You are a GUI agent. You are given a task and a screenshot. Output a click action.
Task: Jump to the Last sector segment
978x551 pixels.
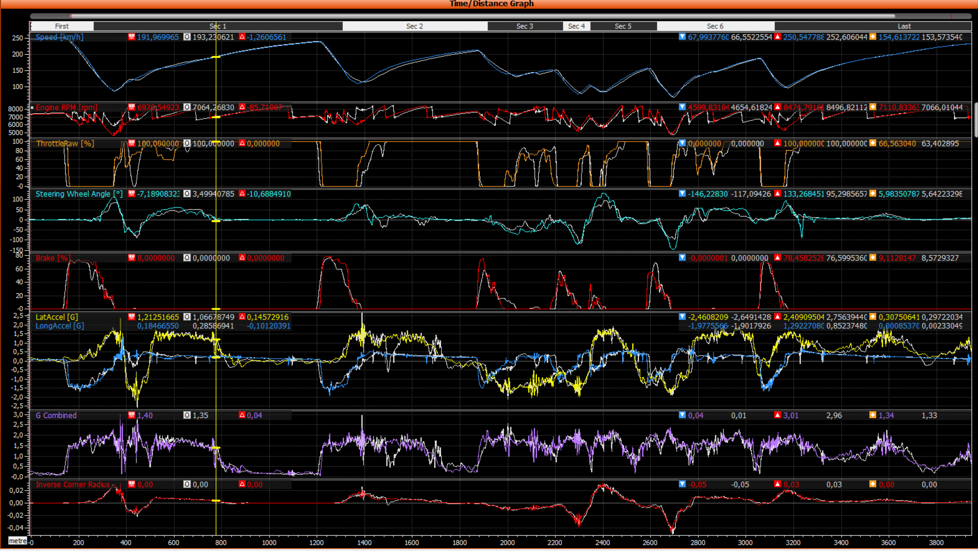904,26
